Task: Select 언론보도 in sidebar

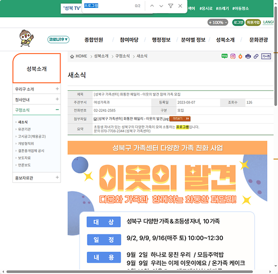Action: click(24, 165)
